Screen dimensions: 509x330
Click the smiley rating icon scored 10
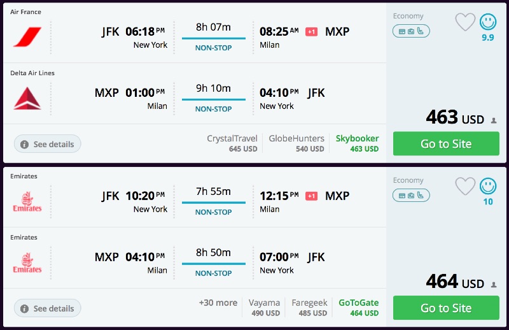[x=488, y=187]
